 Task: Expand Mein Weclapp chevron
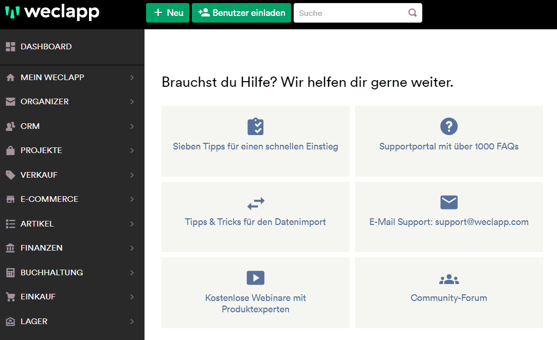(x=132, y=78)
